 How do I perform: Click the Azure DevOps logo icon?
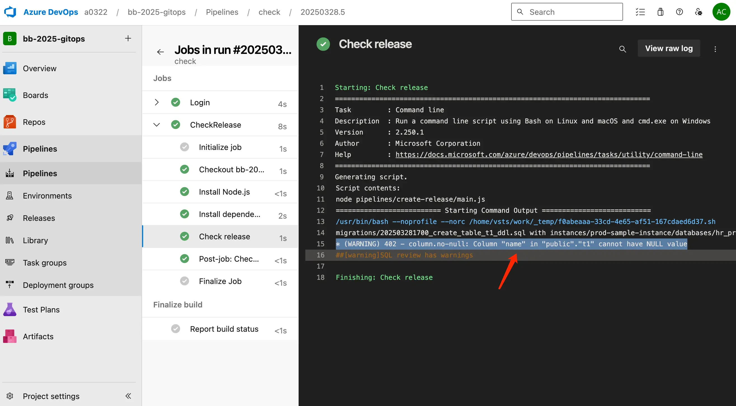click(x=10, y=12)
